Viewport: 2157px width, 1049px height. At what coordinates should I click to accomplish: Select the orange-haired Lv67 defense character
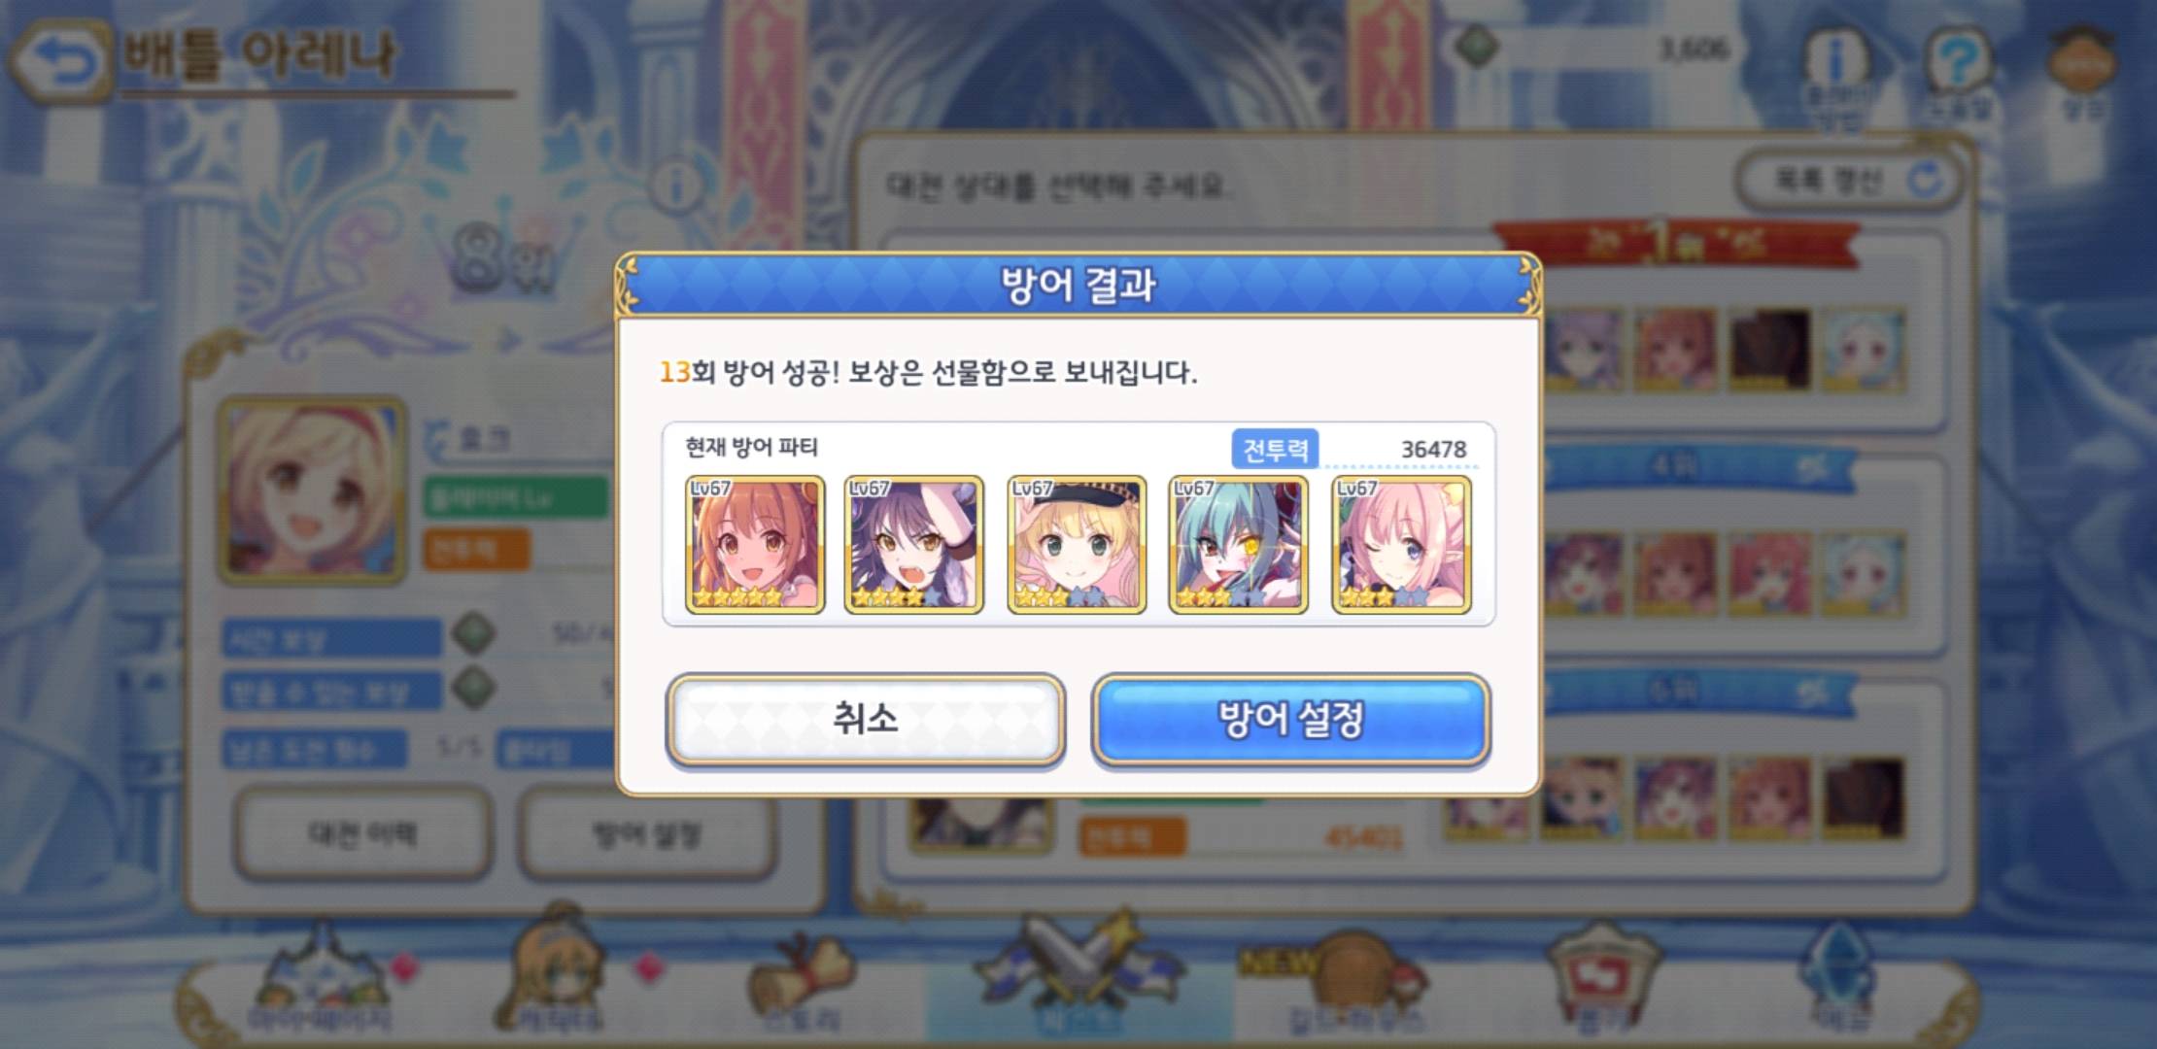(755, 545)
